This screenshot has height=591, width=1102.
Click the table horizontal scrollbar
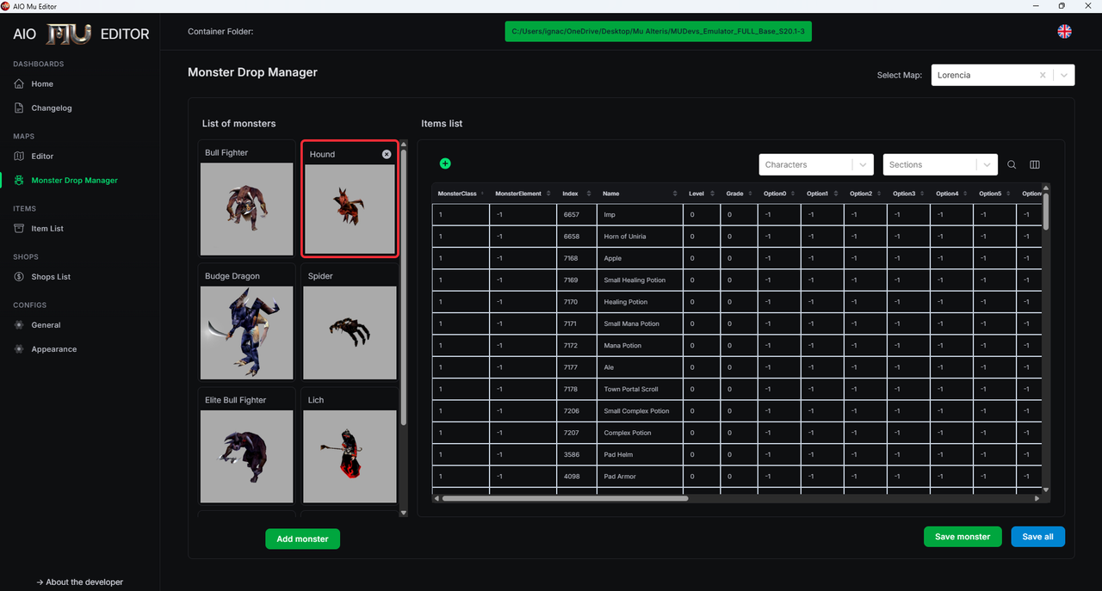(x=565, y=498)
